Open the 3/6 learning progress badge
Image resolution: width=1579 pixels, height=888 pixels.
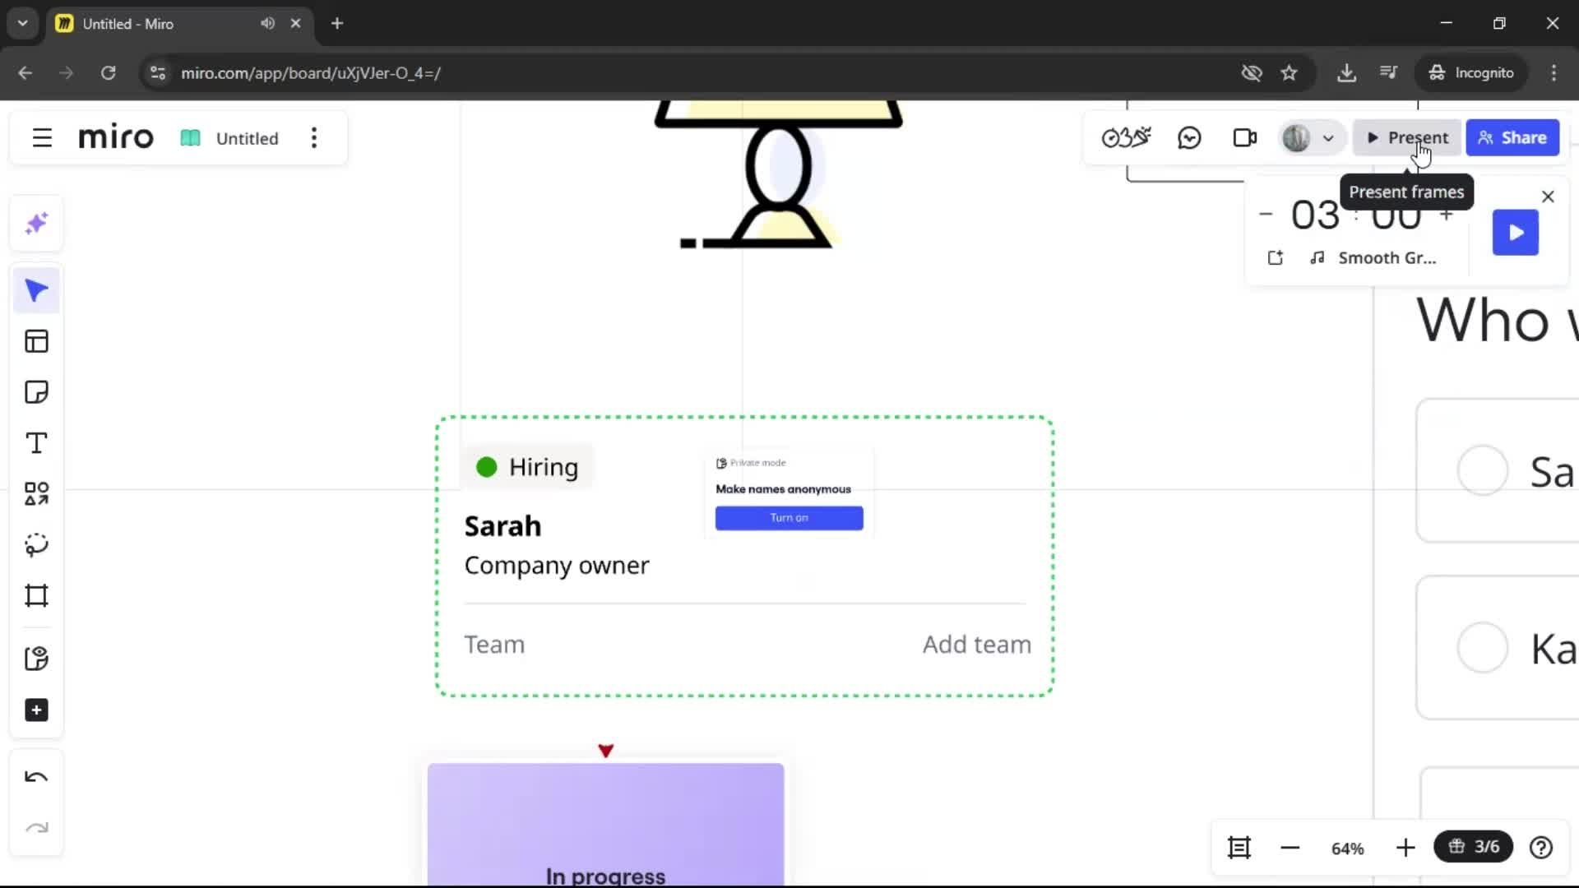pos(1474,847)
